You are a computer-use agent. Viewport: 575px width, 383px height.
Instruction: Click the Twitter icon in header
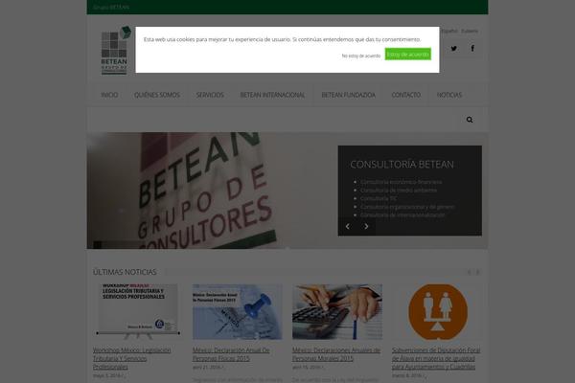coord(453,49)
